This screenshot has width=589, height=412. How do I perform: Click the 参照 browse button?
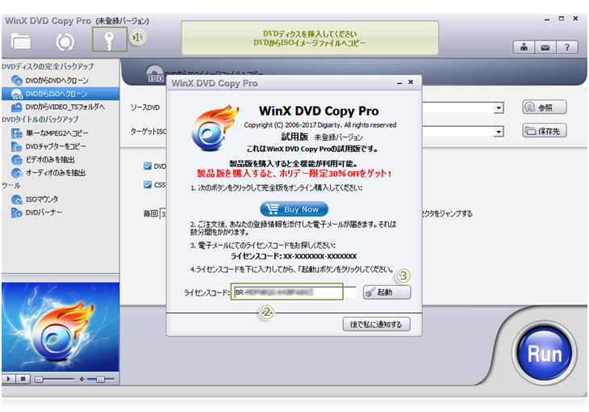pyautogui.click(x=545, y=107)
